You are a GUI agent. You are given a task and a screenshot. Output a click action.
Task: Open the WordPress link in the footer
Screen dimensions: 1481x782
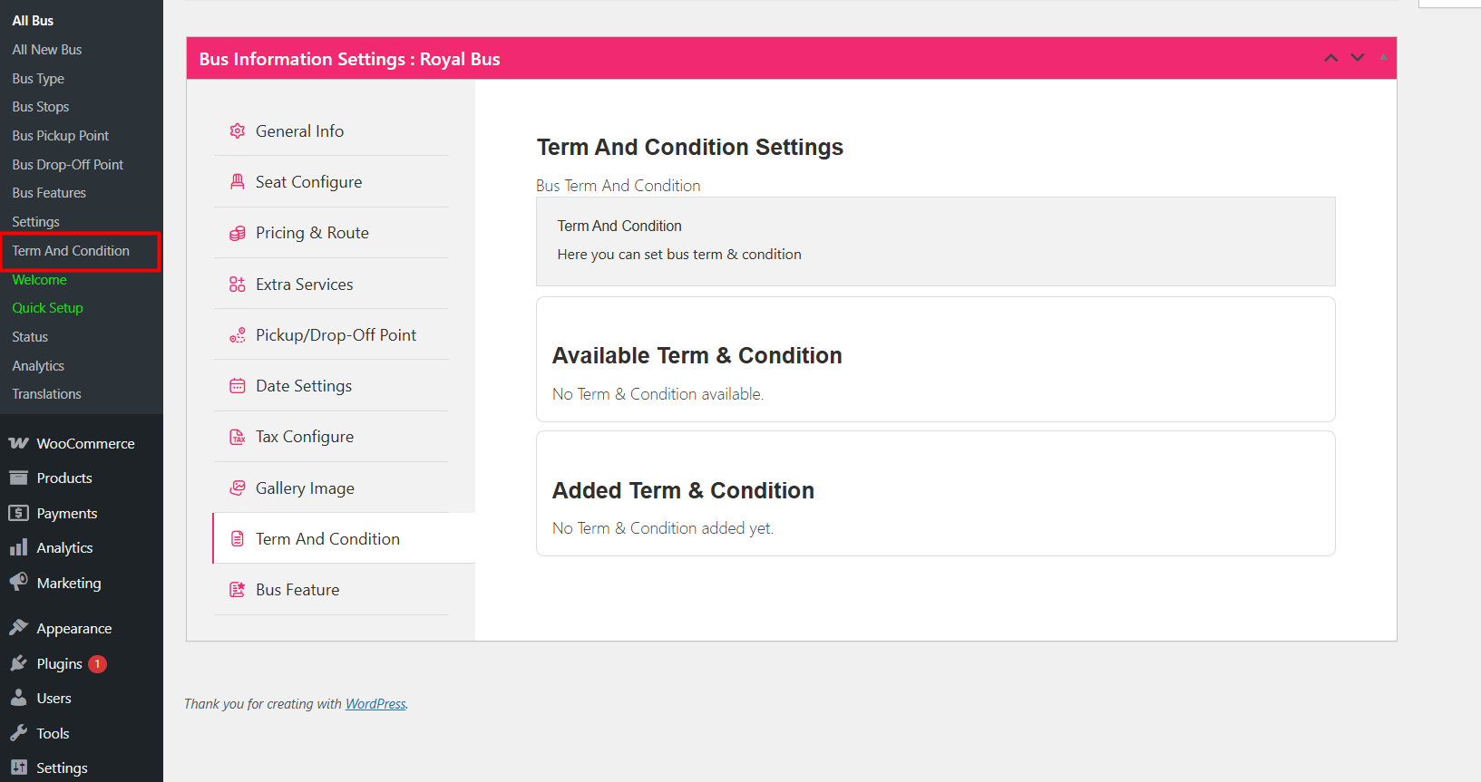pyautogui.click(x=375, y=704)
